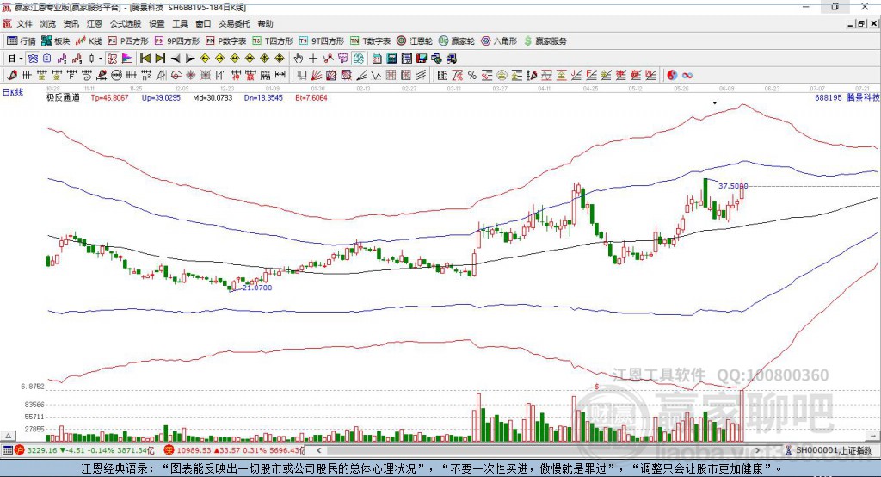Open the 交易委托 menu
This screenshot has height=477, width=881.
tap(234, 23)
